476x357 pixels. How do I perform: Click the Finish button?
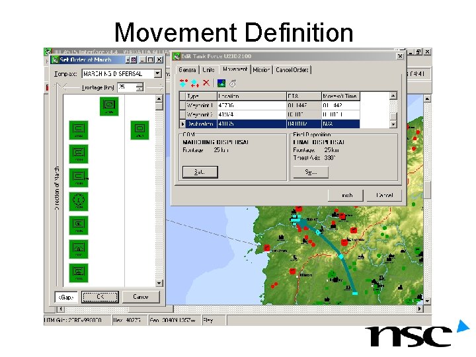pos(346,195)
